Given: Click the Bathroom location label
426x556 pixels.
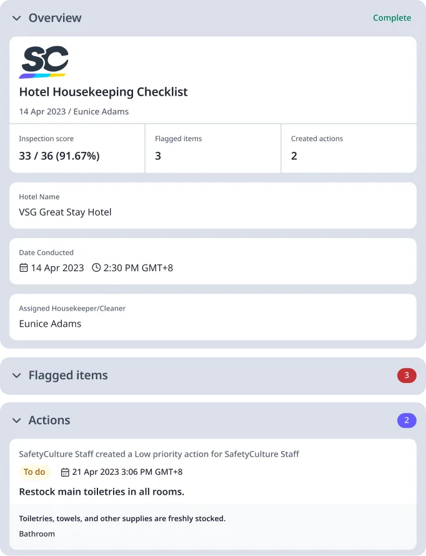Looking at the screenshot, I should pos(36,534).
